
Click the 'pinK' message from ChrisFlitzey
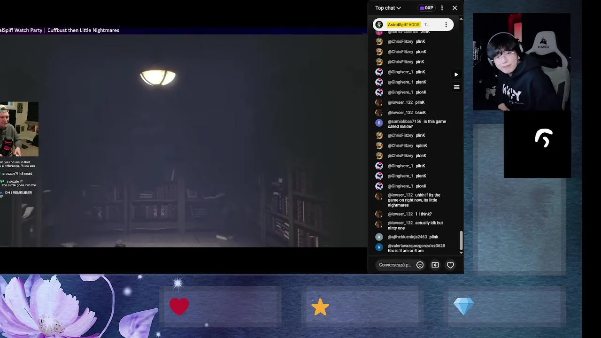[420, 62]
